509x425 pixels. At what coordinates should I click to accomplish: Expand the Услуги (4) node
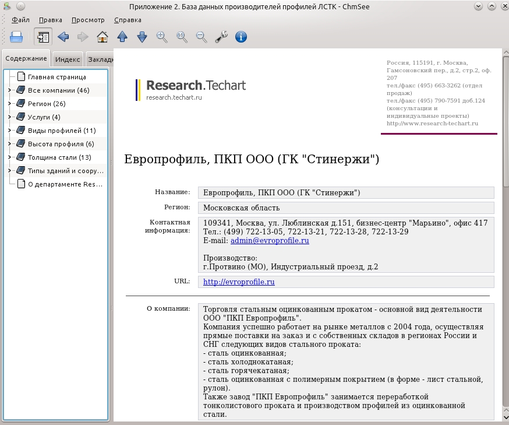pyautogui.click(x=9, y=117)
